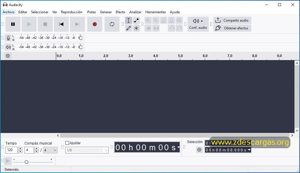
Task: Enable the Ajustar snap checkbox
Action: click(x=67, y=143)
